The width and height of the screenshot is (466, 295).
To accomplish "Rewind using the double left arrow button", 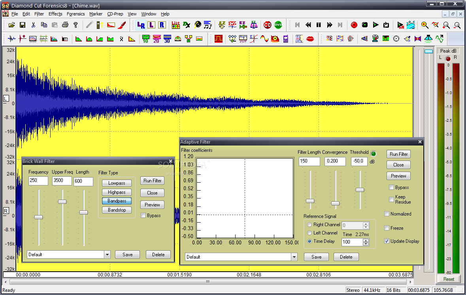I will (308, 25).
